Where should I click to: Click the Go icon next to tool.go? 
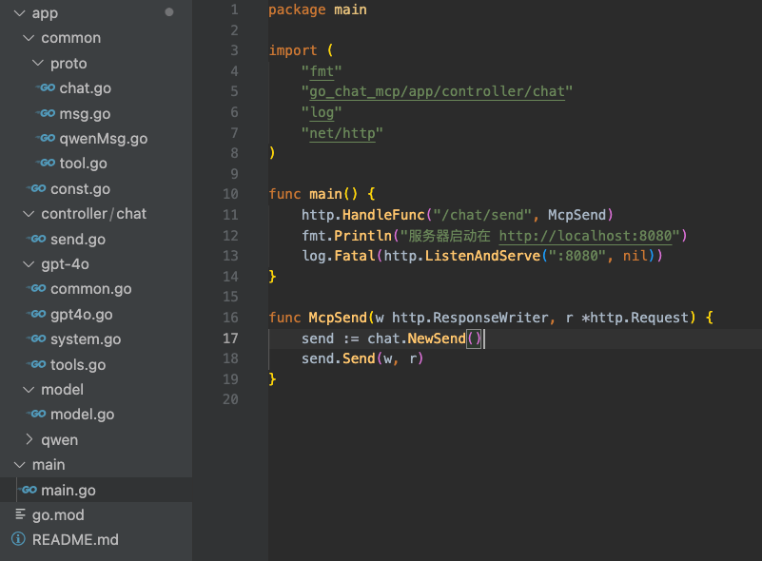pyautogui.click(x=46, y=164)
